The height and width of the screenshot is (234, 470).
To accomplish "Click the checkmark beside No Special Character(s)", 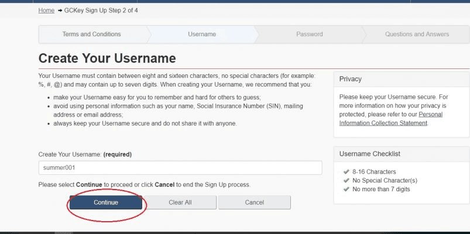I will (x=345, y=181).
